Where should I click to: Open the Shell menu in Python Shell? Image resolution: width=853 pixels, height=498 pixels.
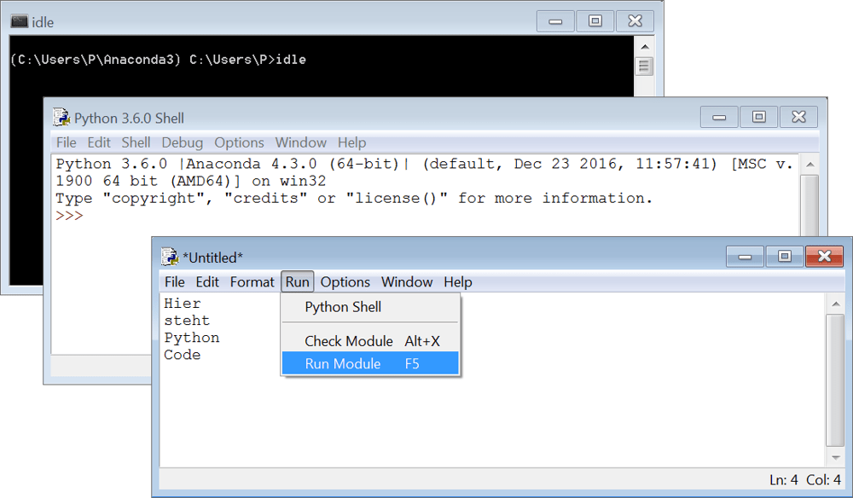click(136, 142)
